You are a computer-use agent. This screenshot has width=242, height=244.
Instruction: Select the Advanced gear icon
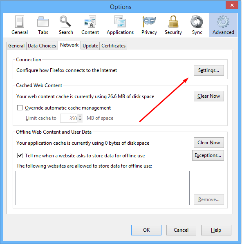coord(223,22)
